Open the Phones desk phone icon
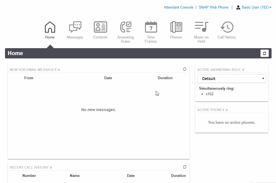 176,27
